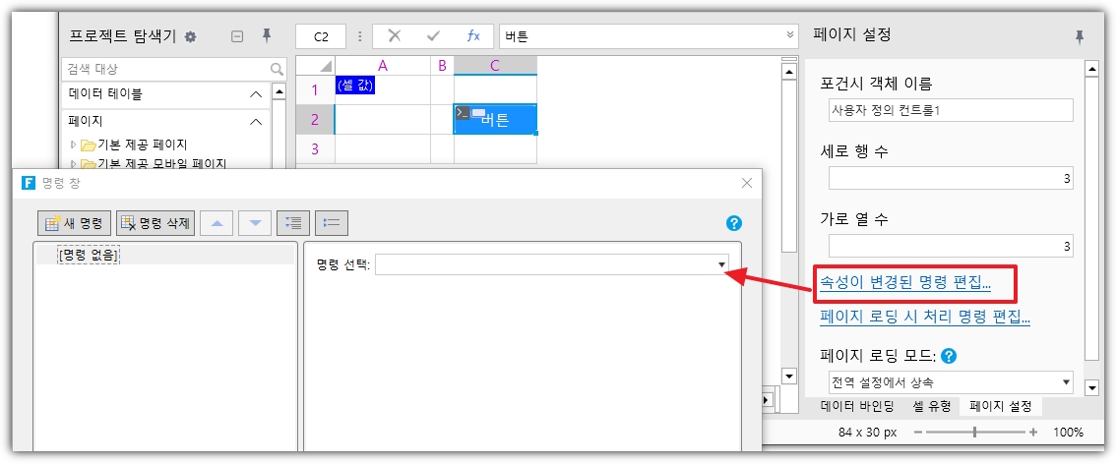Screen dimensions: 1117x464
Task: Click the zoom slider handle
Action: (974, 433)
